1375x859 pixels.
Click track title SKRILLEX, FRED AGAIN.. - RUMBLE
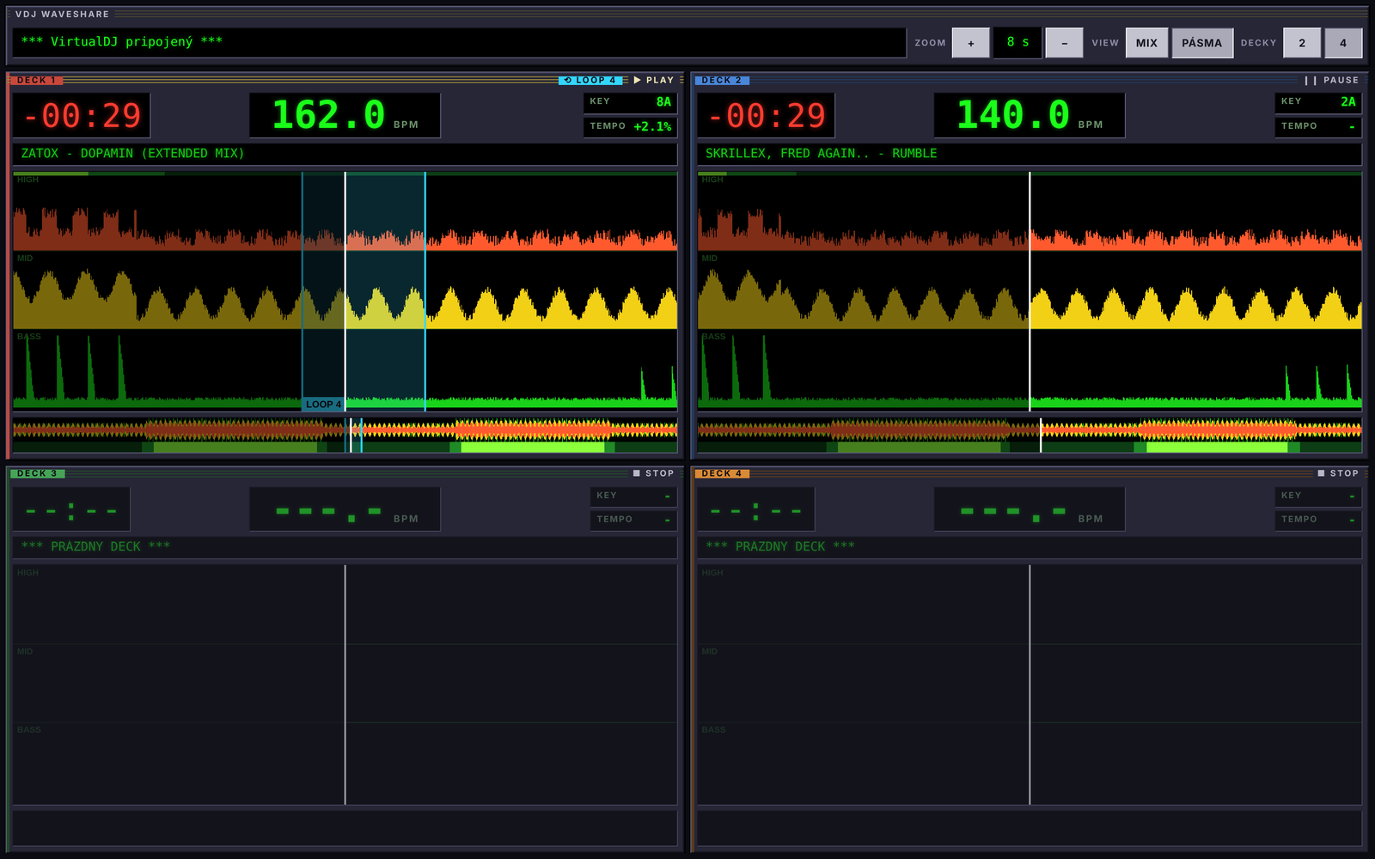[821, 153]
